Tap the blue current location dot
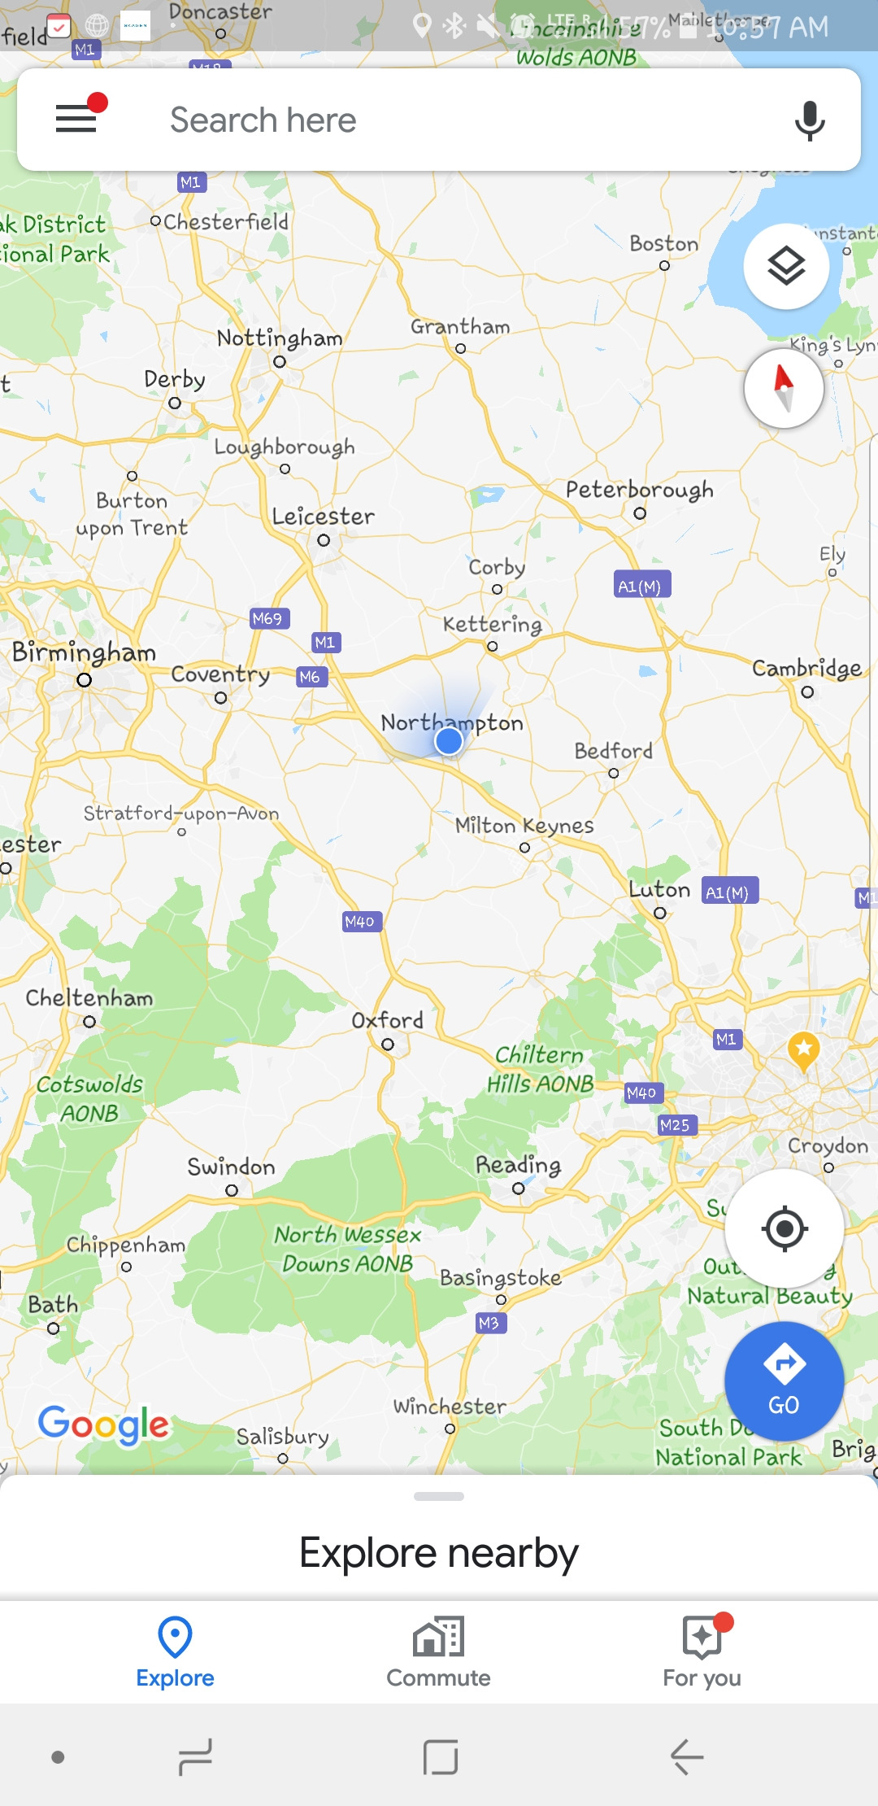Screen dimensions: 878x1806 point(449,740)
